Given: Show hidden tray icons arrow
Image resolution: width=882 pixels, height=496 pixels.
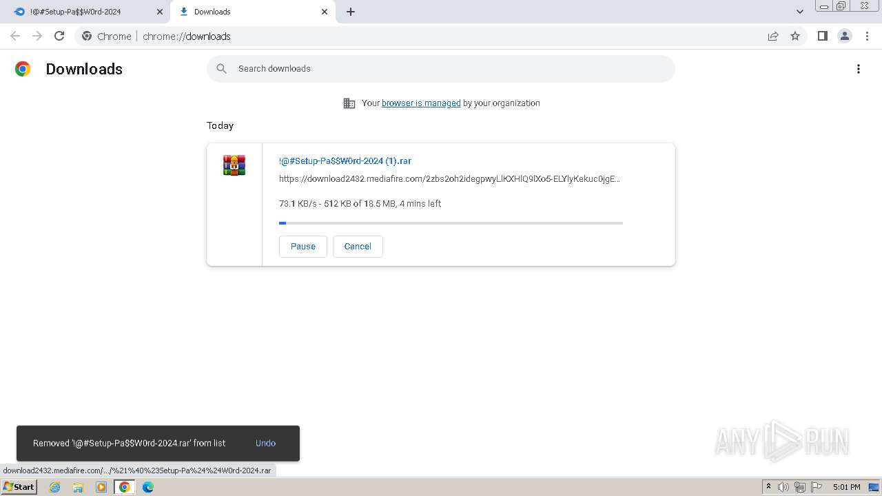Looking at the screenshot, I should pos(768,487).
